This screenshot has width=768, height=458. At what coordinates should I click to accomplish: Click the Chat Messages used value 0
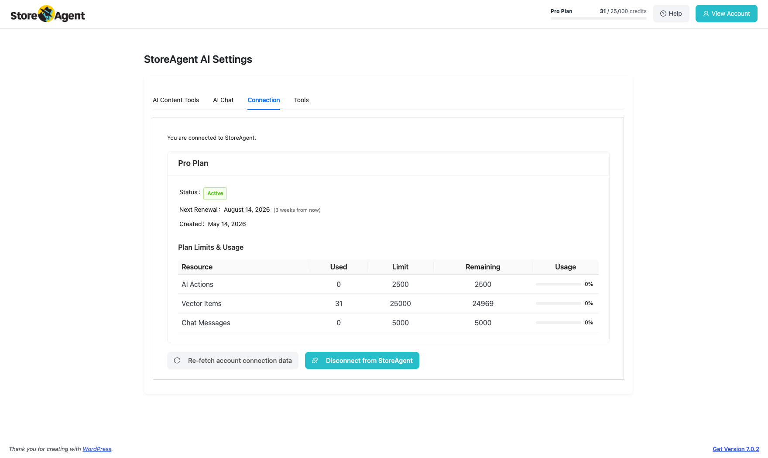pos(339,323)
